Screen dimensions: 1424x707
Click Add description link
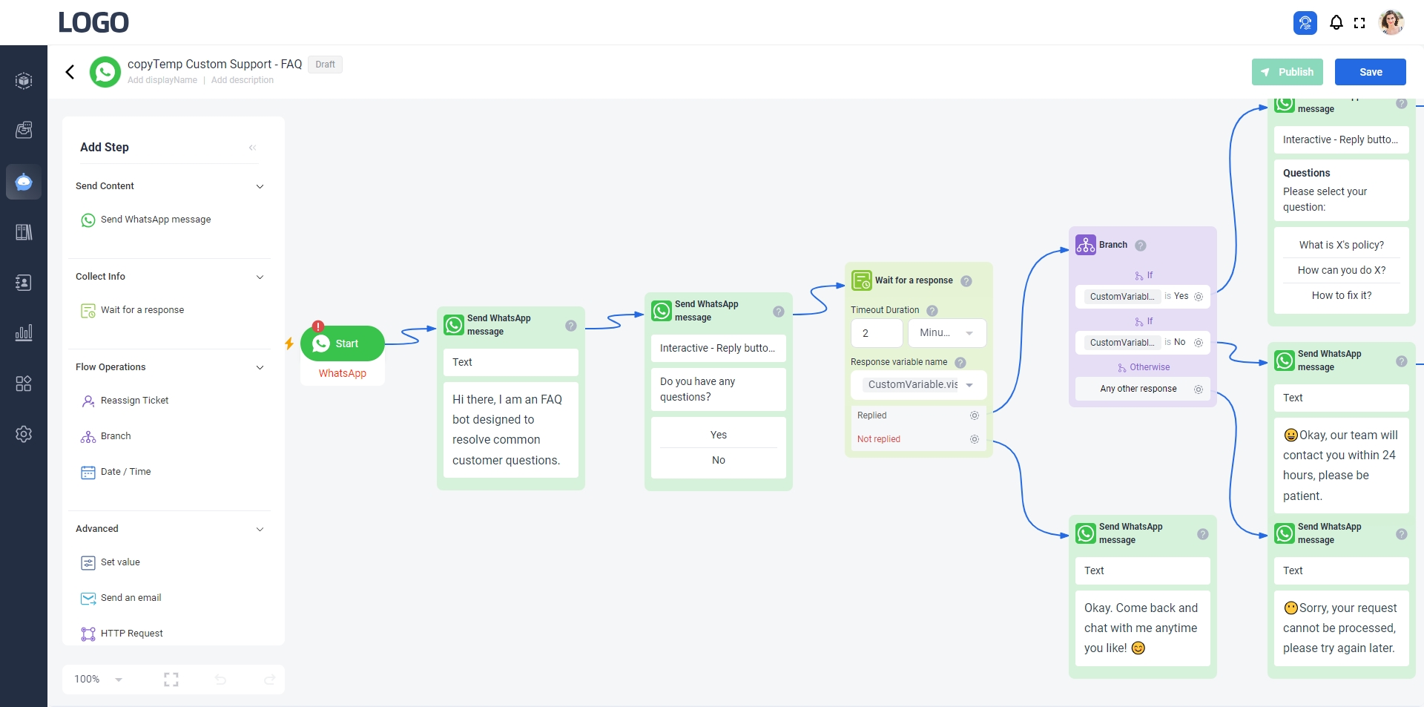(x=243, y=80)
